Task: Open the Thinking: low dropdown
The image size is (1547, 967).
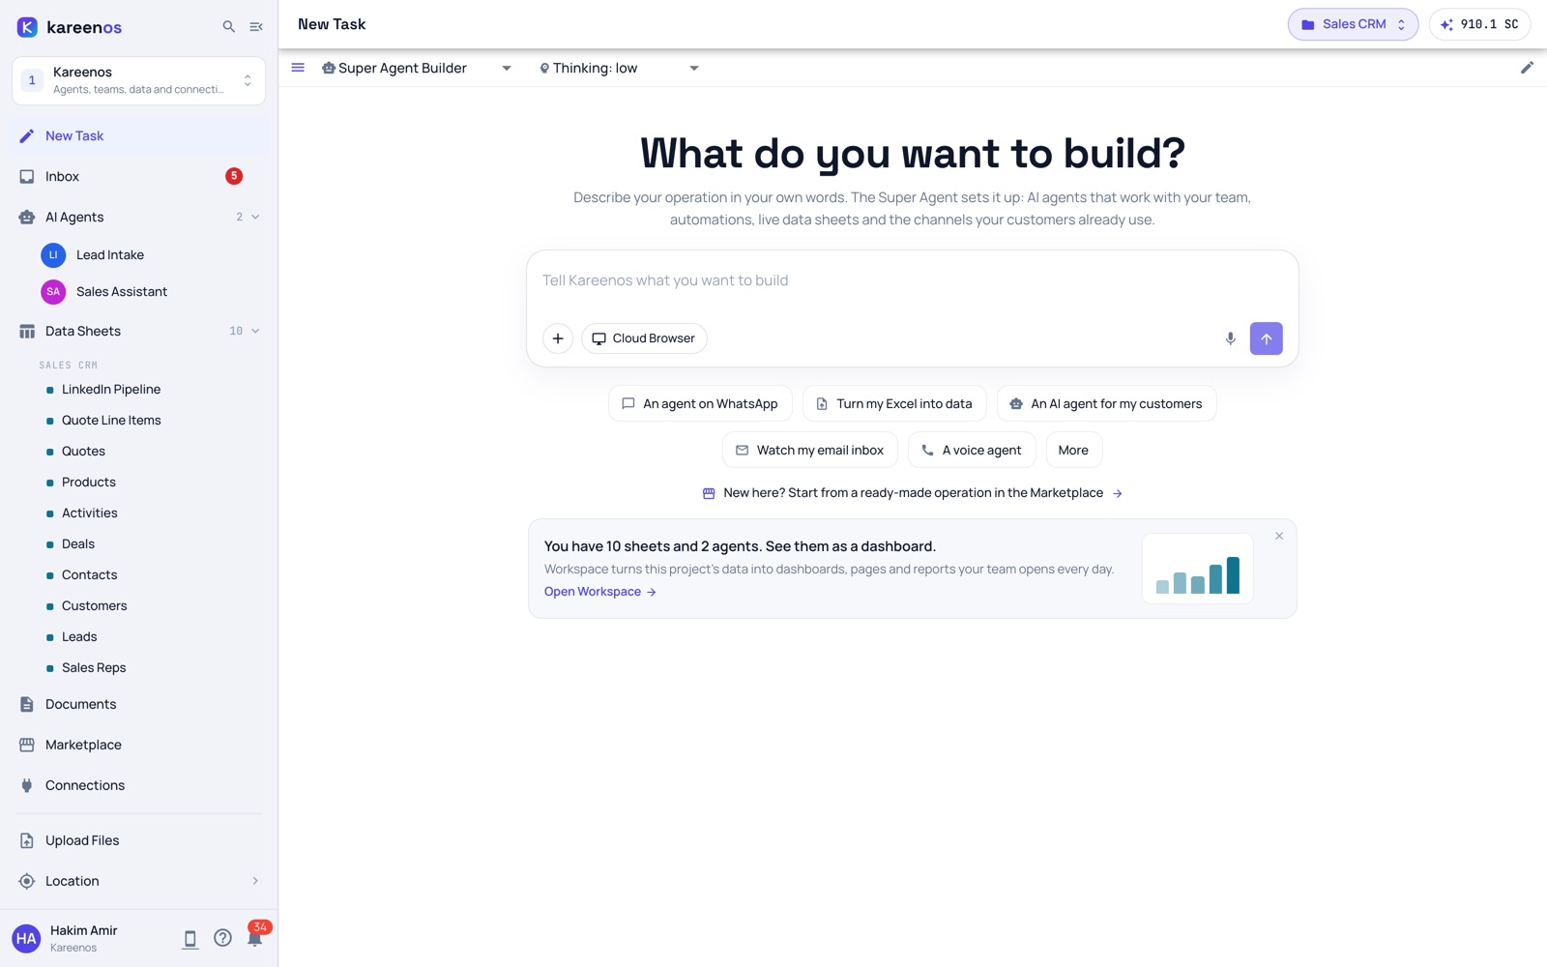Action: pyautogui.click(x=619, y=69)
